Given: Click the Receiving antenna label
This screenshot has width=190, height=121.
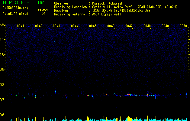Looking at the screenshot, I should (x=69, y=14).
